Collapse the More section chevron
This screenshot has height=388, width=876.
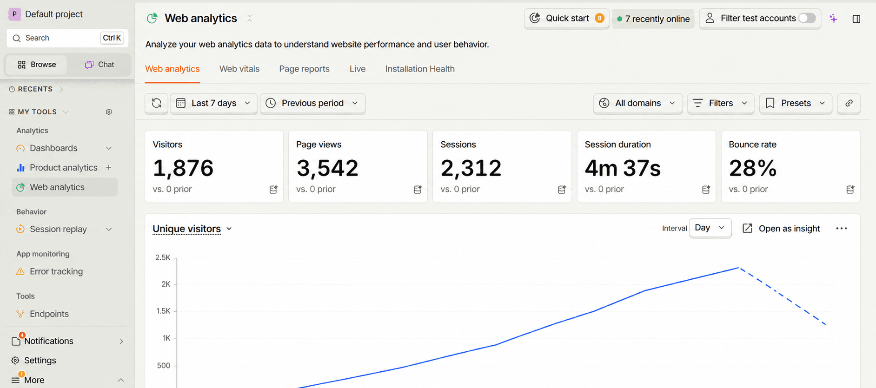[121, 380]
